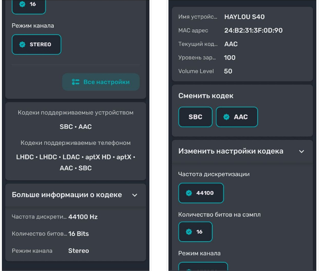319x271 pixels.
Task: Click the list icon inside Все настройки
Action: pos(76,82)
